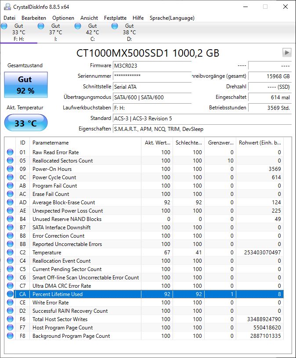Screen dimensions: 296x358
Task: Open the Festplatte menu
Action: click(x=115, y=18)
